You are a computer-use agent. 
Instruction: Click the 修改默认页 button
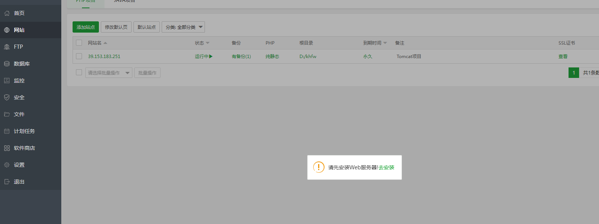pos(116,27)
